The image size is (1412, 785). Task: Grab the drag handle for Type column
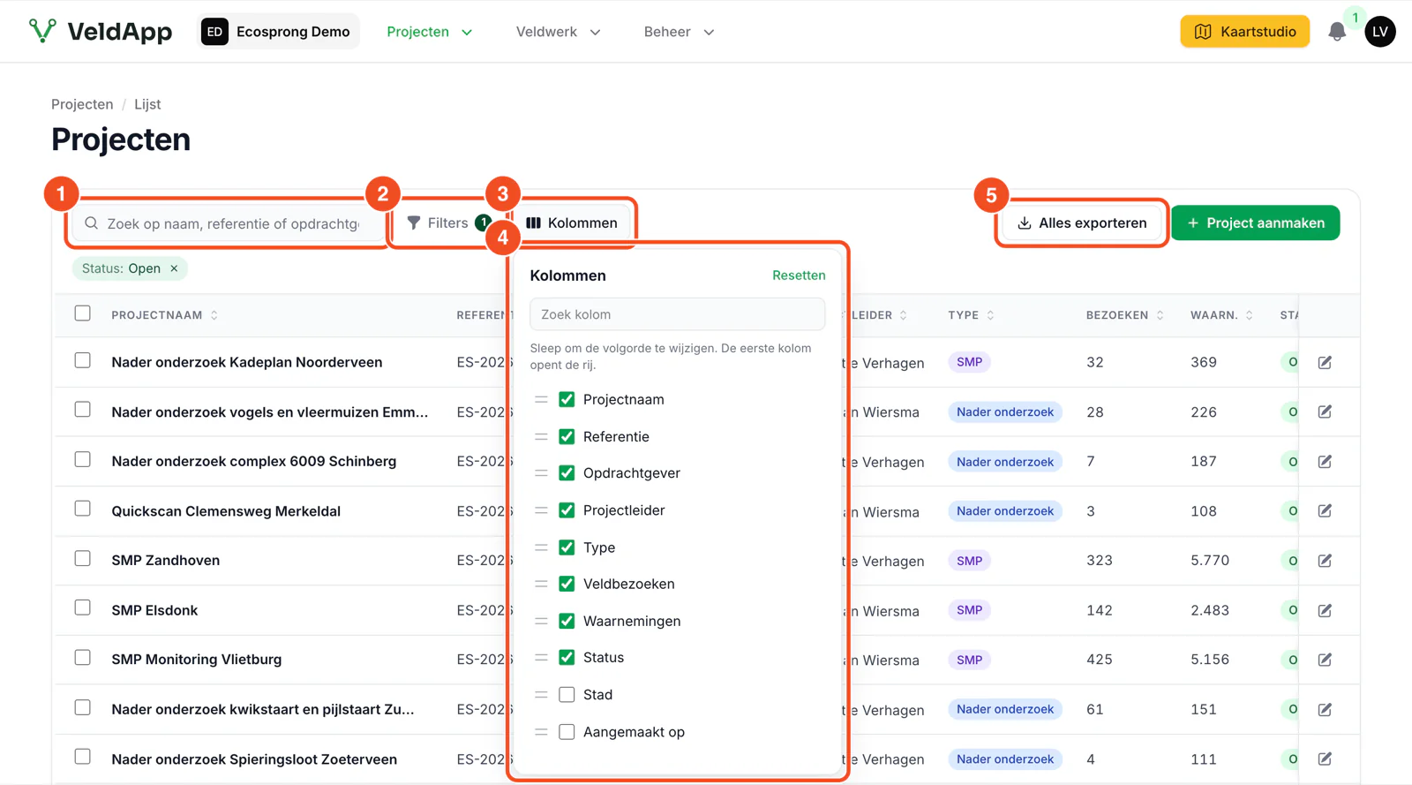(x=541, y=547)
